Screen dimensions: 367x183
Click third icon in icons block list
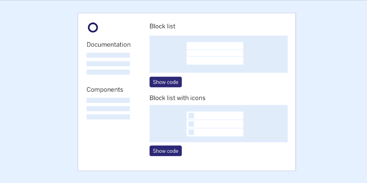(x=191, y=132)
